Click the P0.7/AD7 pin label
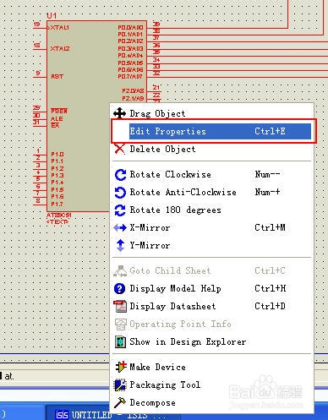Image resolution: width=328 pixels, height=420 pixels. (x=130, y=77)
